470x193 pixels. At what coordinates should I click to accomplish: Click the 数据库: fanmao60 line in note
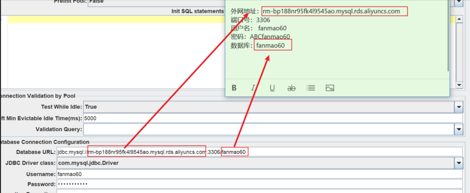coord(258,46)
